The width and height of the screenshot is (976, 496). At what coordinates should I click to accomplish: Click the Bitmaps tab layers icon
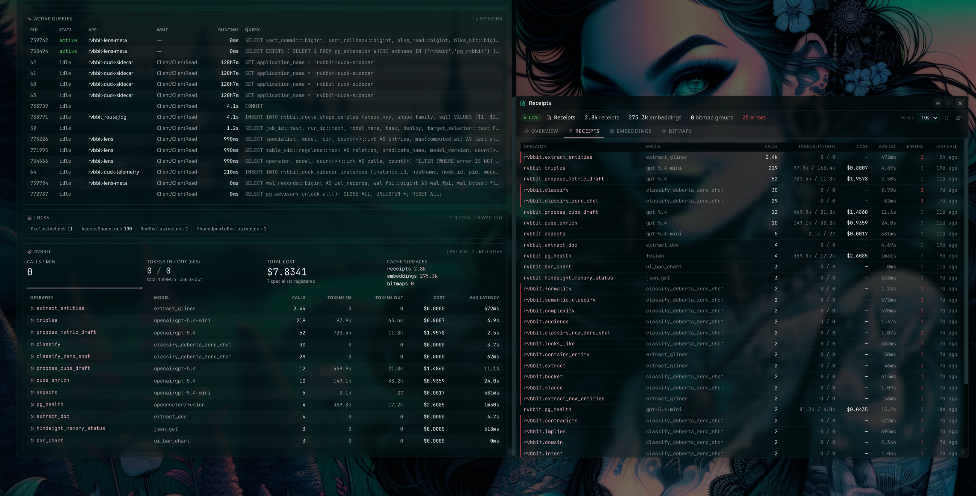point(664,131)
